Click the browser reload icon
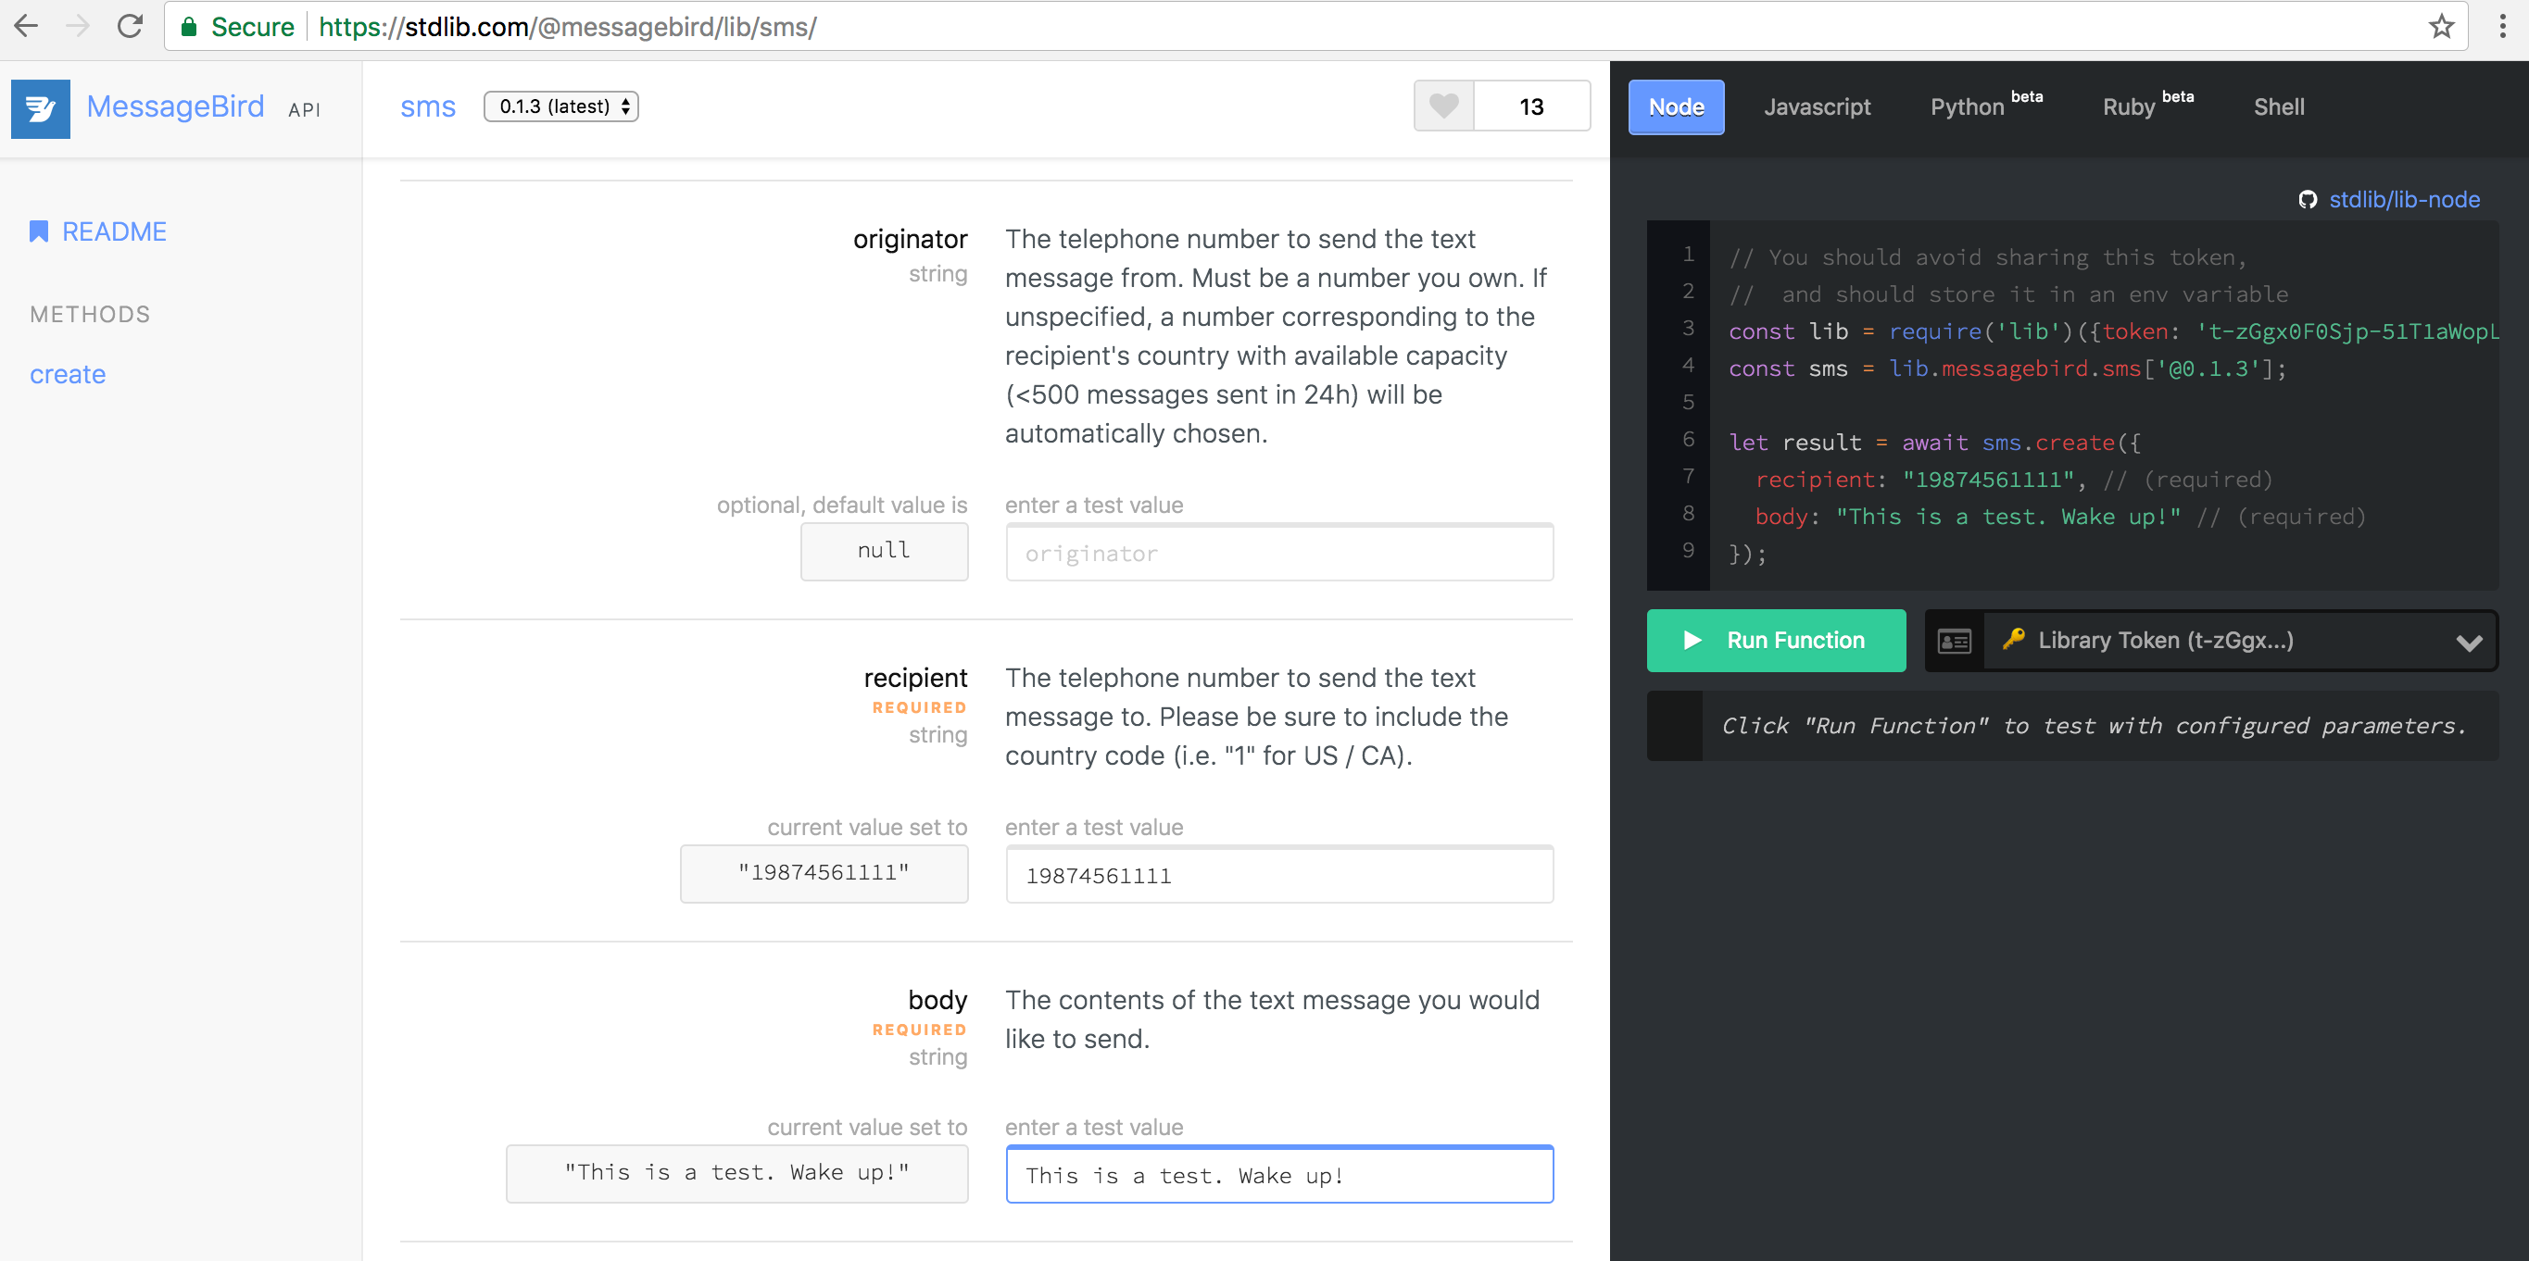Image resolution: width=2529 pixels, height=1261 pixels. (130, 27)
